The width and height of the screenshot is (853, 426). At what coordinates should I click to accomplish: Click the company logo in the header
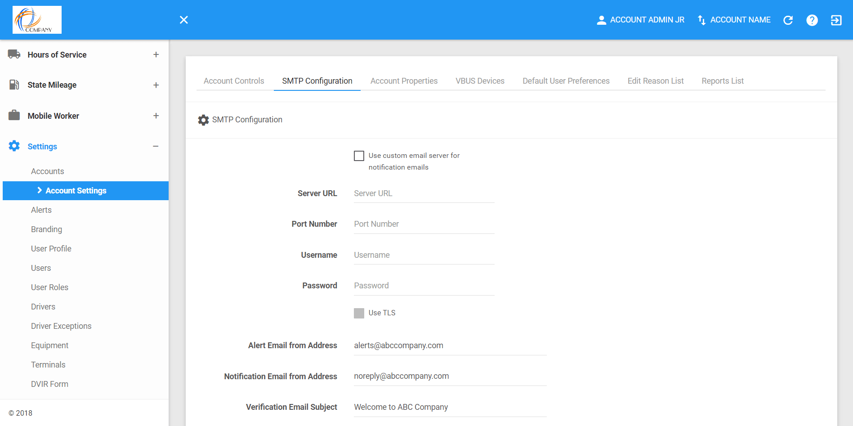coord(37,20)
